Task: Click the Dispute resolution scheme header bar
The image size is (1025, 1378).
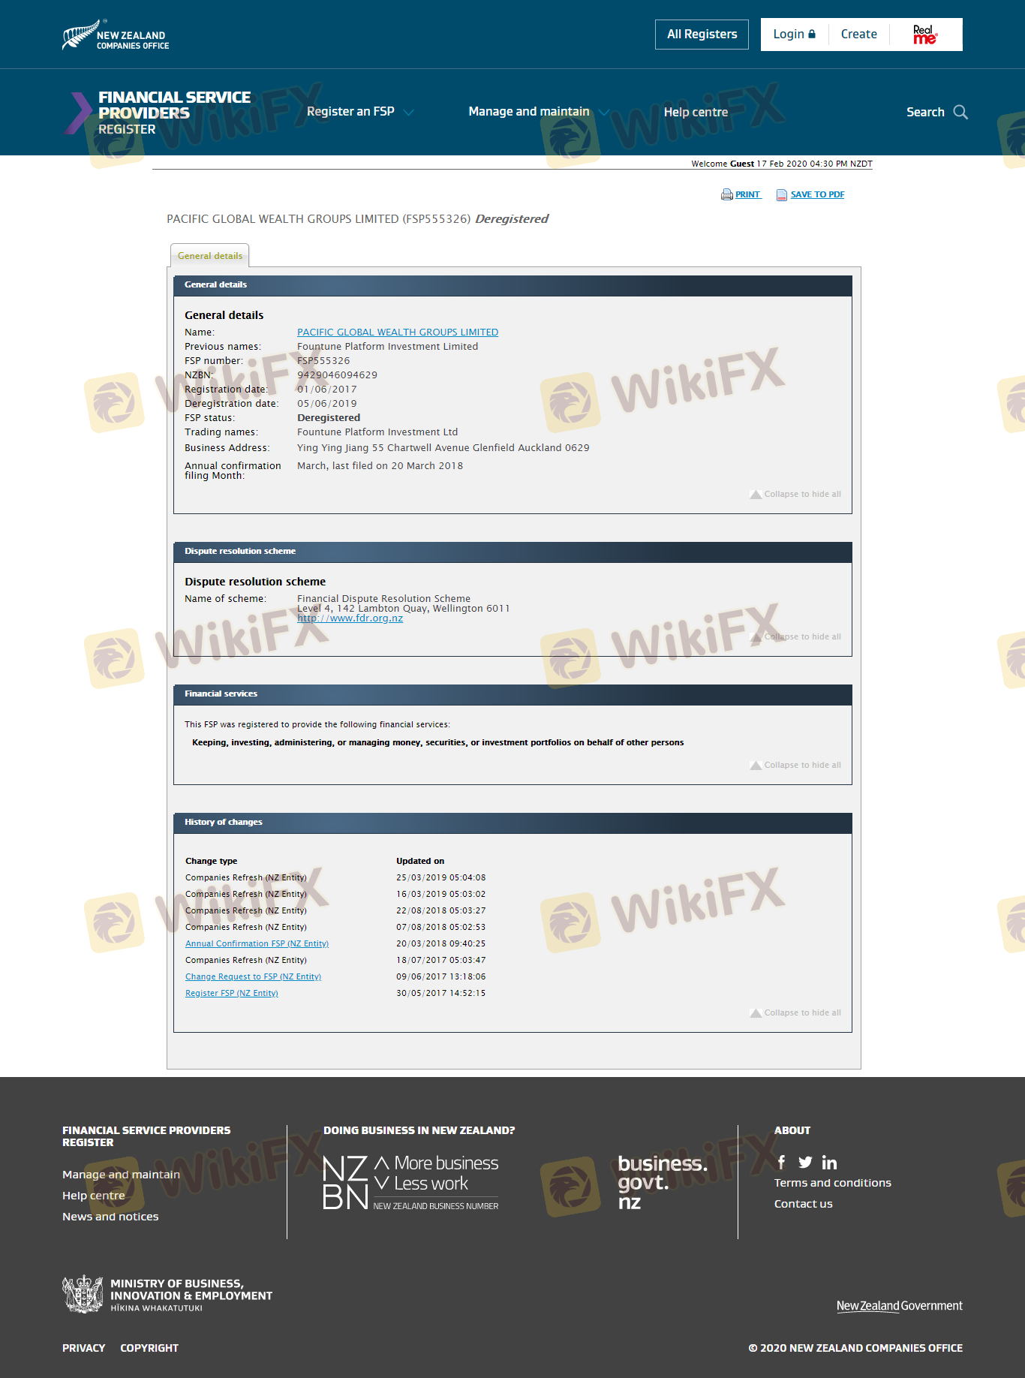Action: pyautogui.click(x=512, y=552)
